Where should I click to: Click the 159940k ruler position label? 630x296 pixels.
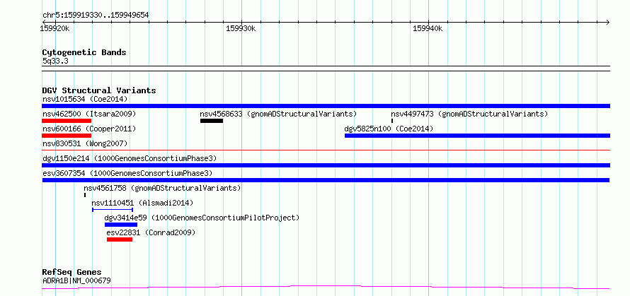pyautogui.click(x=428, y=28)
